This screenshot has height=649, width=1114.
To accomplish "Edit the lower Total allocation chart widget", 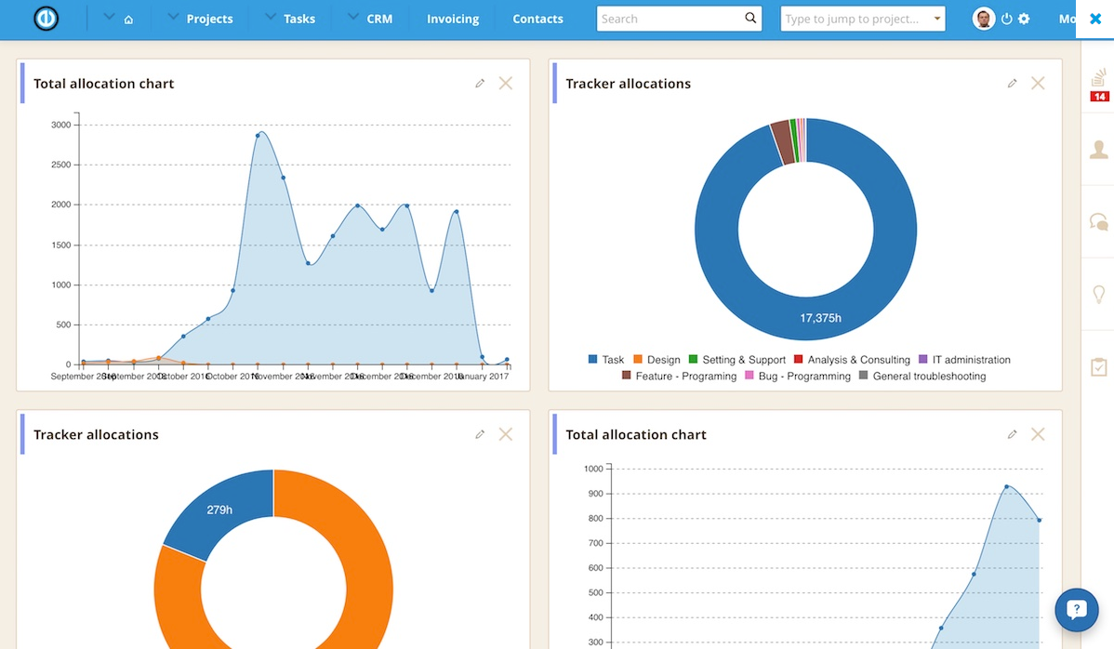I will [x=1013, y=434].
